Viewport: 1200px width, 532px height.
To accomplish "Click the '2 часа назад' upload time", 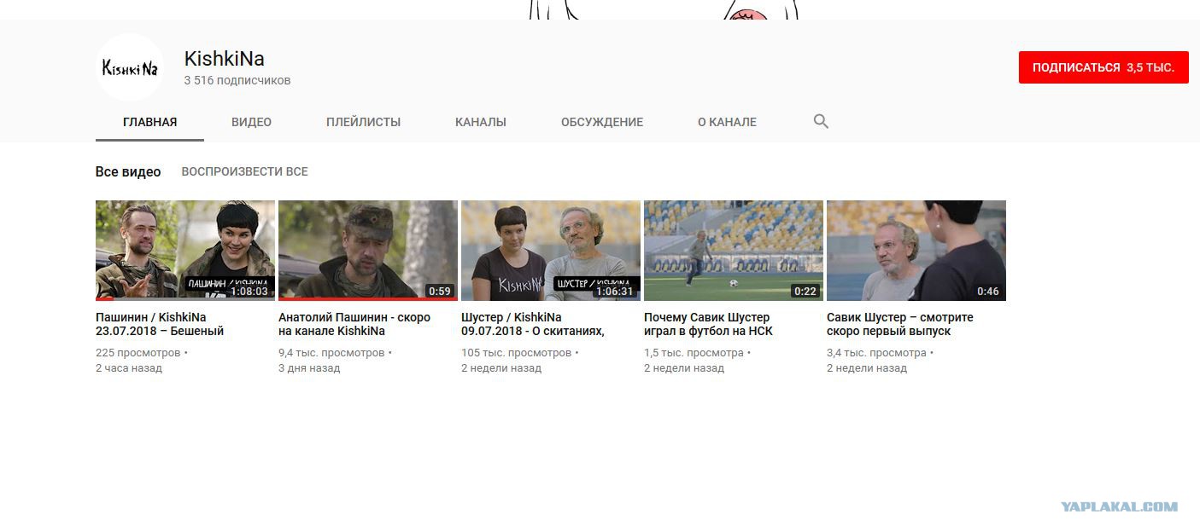I will pos(129,368).
